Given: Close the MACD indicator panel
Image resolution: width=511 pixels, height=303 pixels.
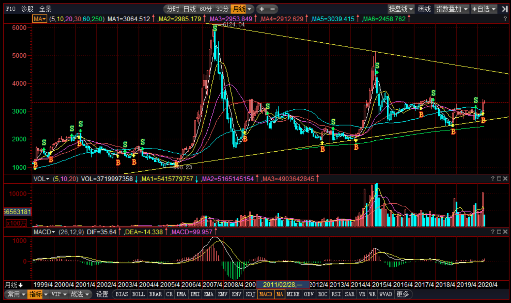Looking at the screenshot, I should [505, 232].
